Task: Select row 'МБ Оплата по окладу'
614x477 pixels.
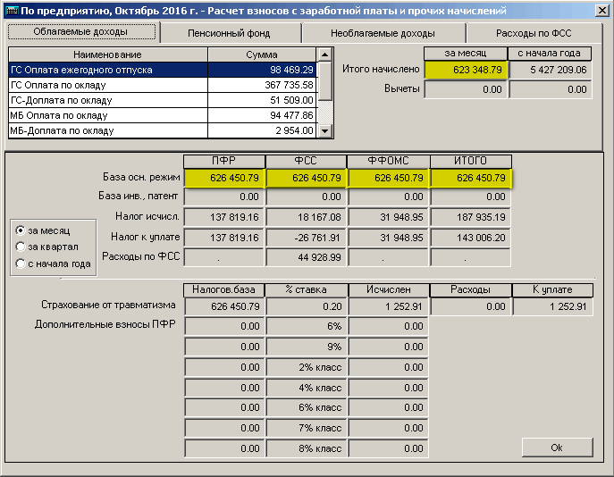Action: coord(107,115)
